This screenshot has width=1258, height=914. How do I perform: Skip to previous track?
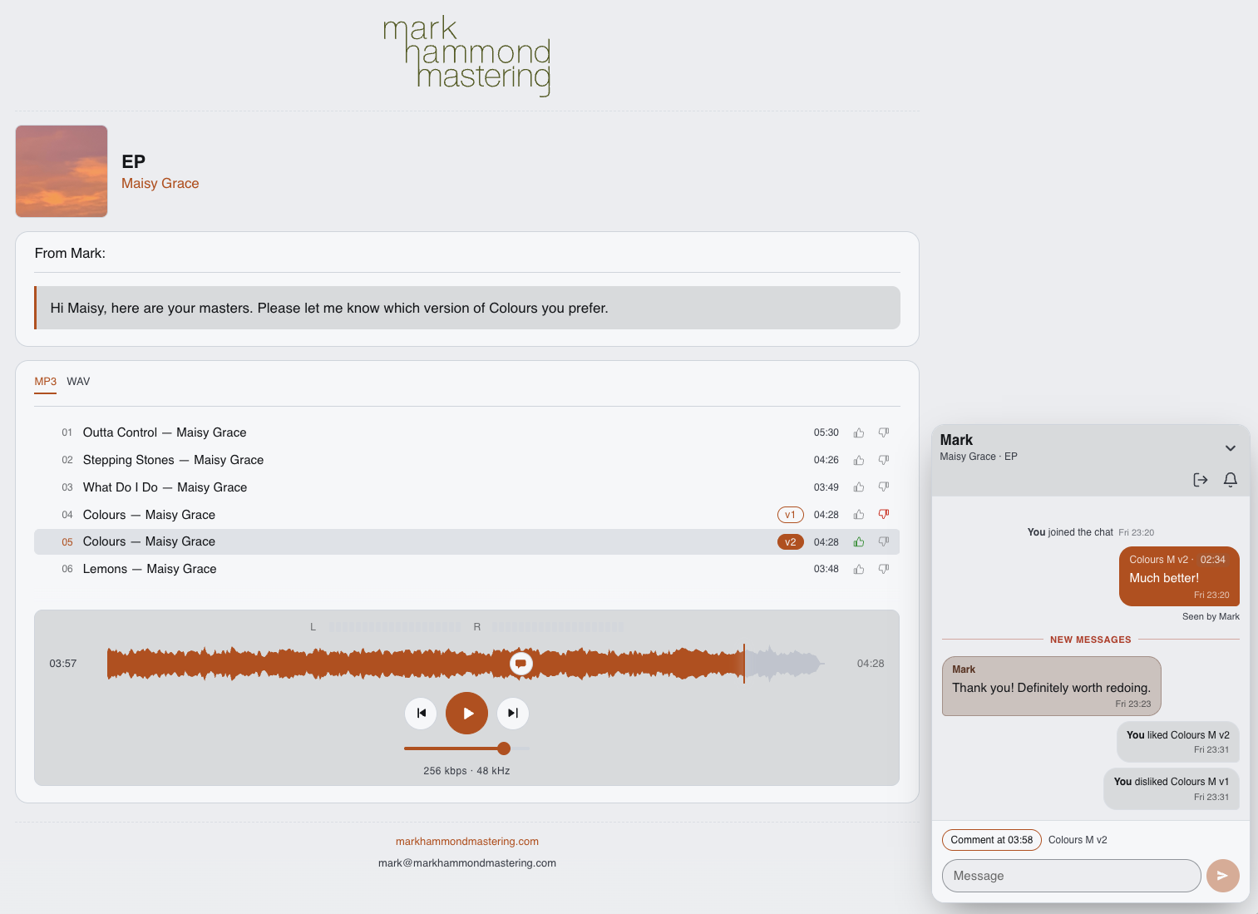pos(421,713)
